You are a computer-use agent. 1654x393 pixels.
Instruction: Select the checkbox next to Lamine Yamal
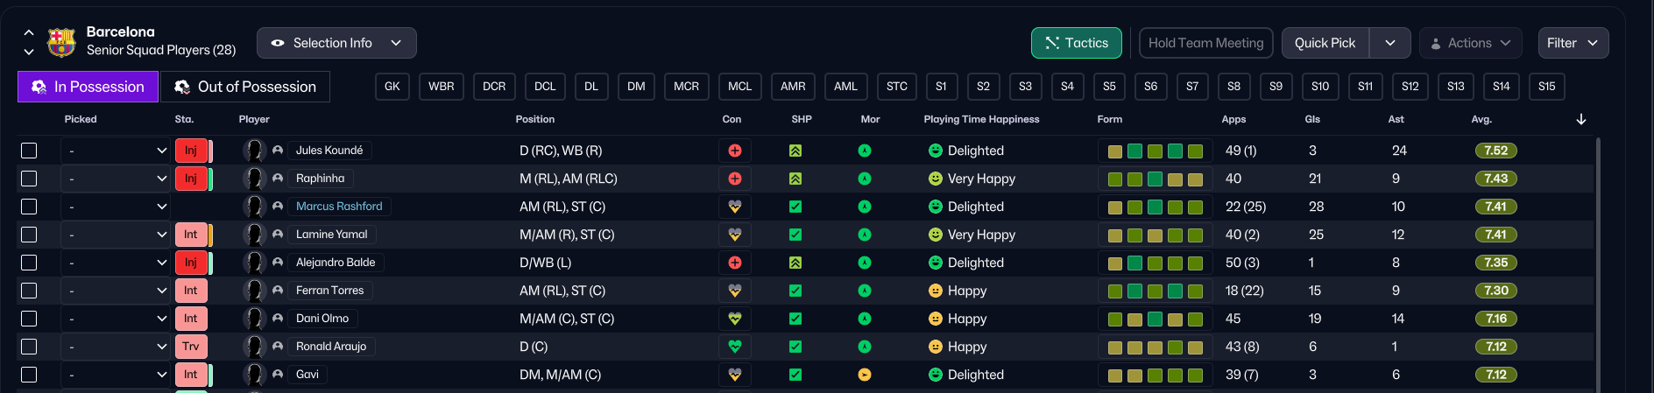click(29, 235)
